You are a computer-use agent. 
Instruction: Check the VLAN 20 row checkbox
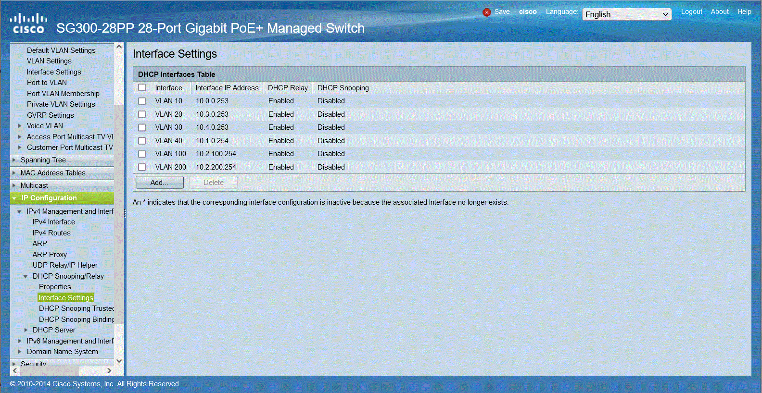click(x=142, y=114)
